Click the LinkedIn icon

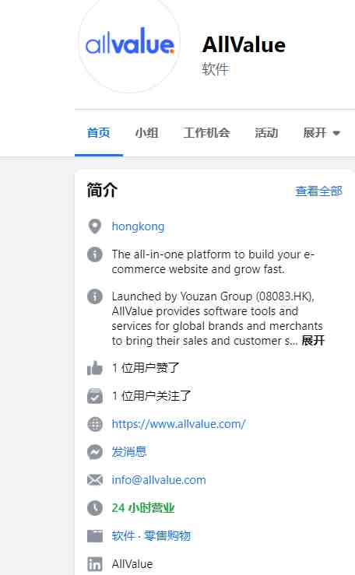(95, 563)
